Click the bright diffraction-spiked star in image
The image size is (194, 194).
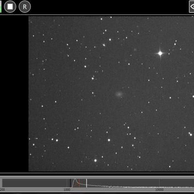pos(160,53)
